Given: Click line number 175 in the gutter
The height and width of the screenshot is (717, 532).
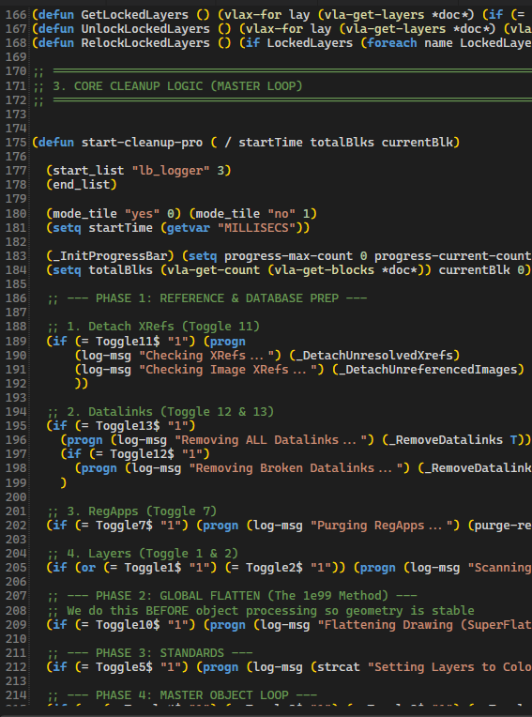Looking at the screenshot, I should [x=16, y=143].
